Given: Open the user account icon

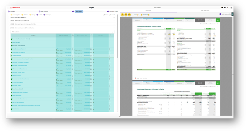Looking at the screenshot, I should coord(228,8).
